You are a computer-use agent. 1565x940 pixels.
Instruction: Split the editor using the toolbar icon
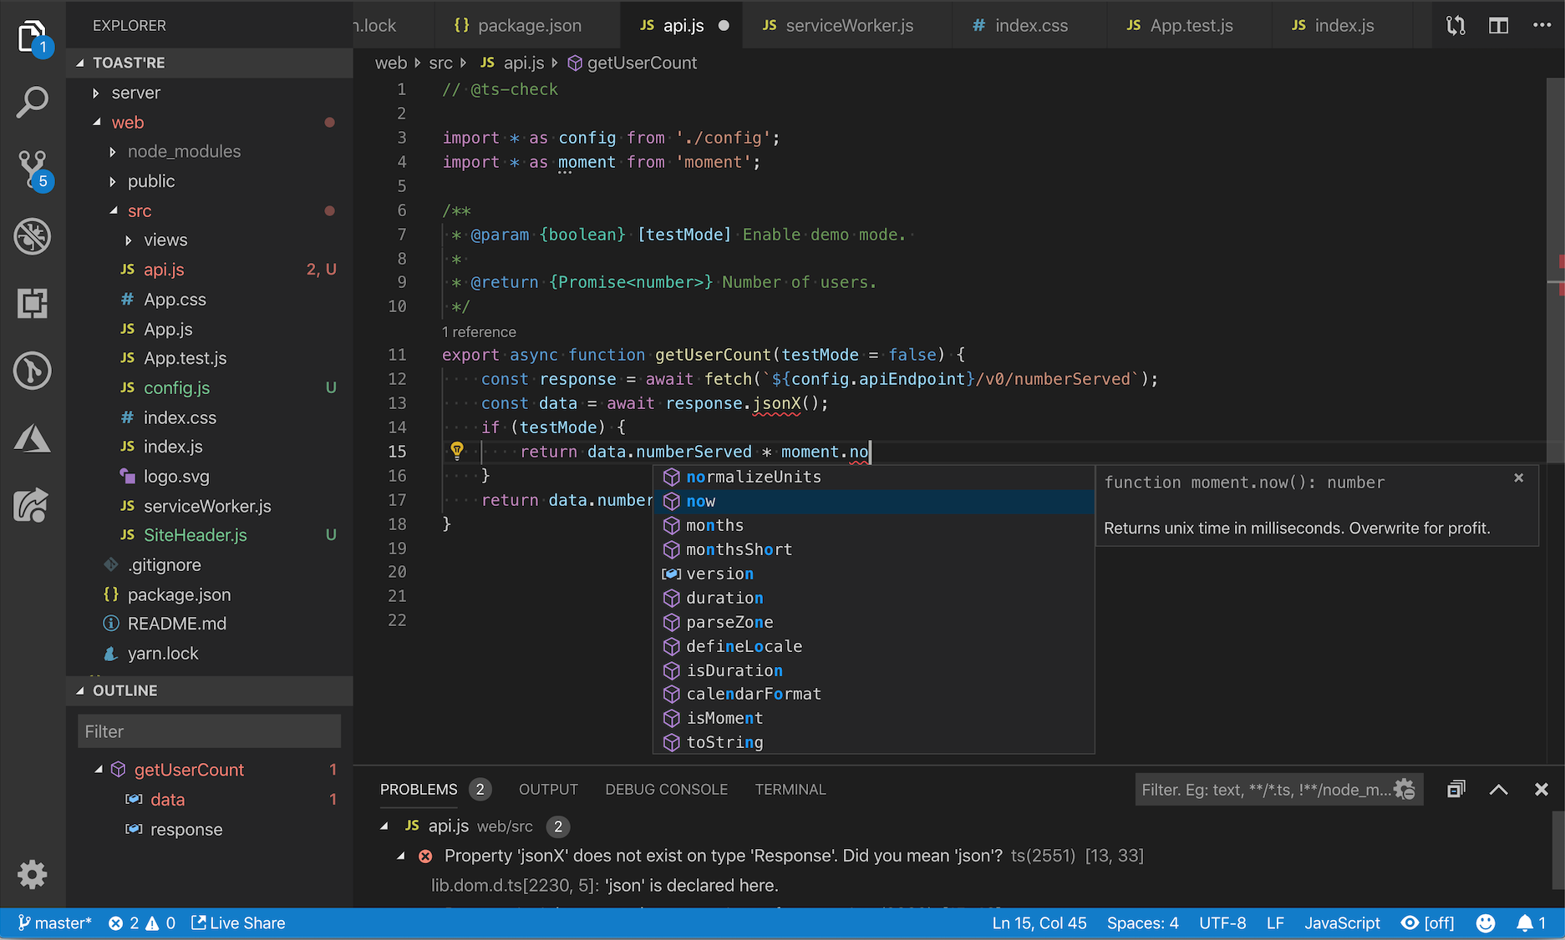[x=1498, y=25]
